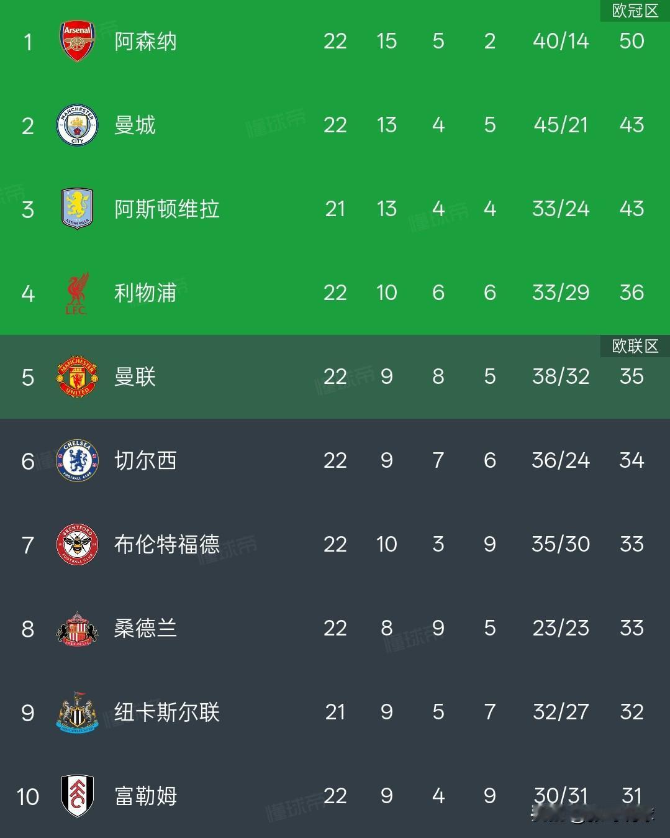Image resolution: width=670 pixels, height=838 pixels.
Task: Click the 曼城 team name
Action: (x=134, y=125)
